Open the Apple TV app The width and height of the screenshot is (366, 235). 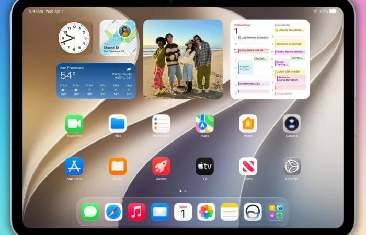click(205, 167)
